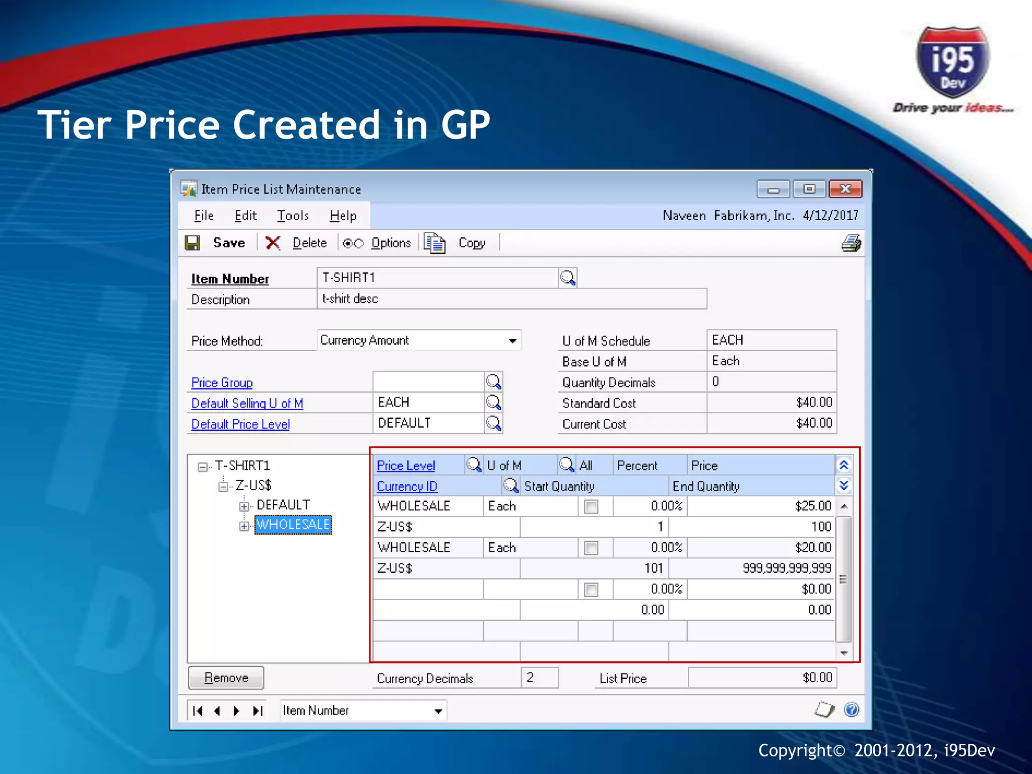Click the Description field t-shirt desc
1032x774 pixels.
coord(512,299)
